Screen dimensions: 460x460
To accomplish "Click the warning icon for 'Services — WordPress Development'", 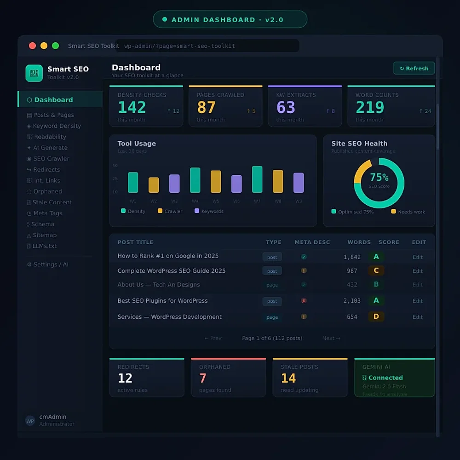I will coord(304,316).
